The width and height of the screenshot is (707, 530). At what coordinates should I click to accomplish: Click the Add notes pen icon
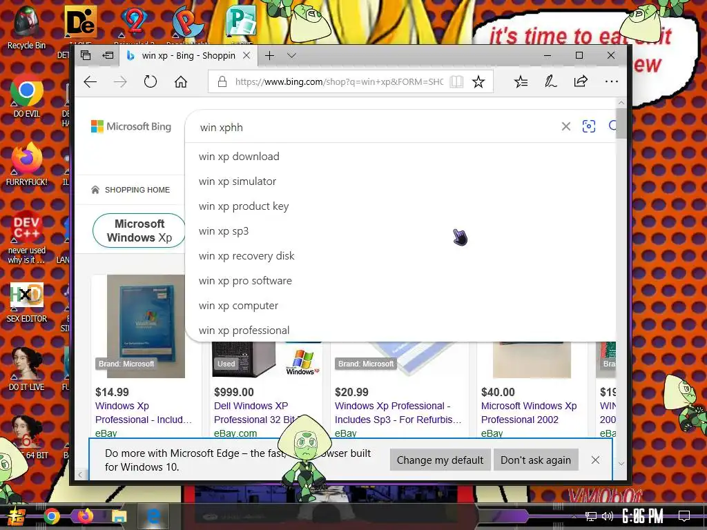550,81
